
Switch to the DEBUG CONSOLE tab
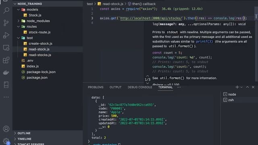coord(140,87)
